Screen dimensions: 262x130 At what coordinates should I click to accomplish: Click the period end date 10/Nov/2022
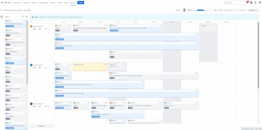[x=242, y=10]
